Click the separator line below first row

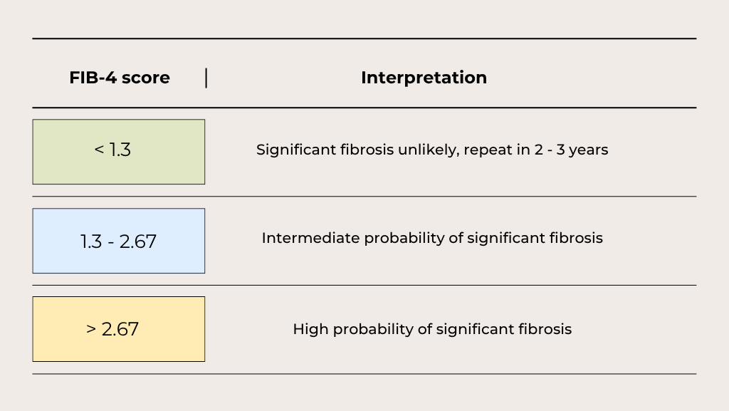point(364,197)
